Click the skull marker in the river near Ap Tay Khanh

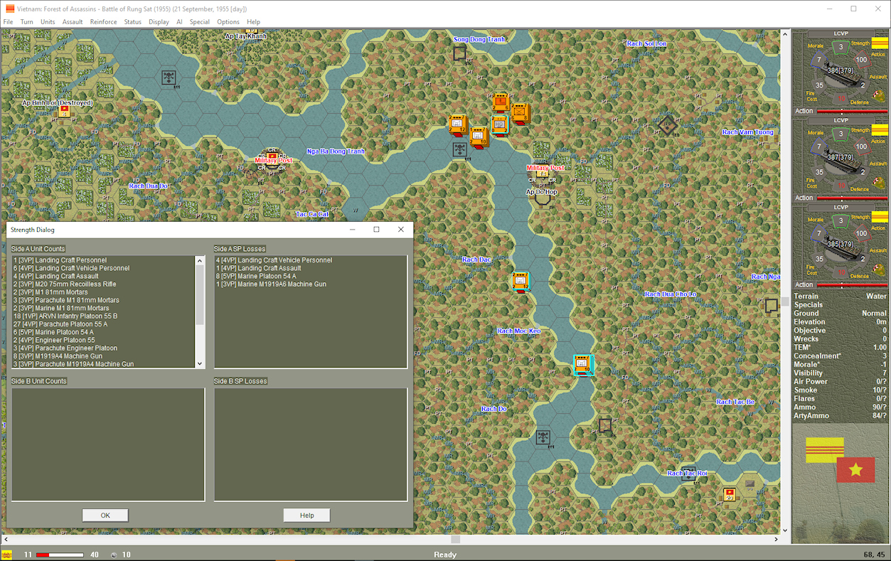[x=169, y=77]
